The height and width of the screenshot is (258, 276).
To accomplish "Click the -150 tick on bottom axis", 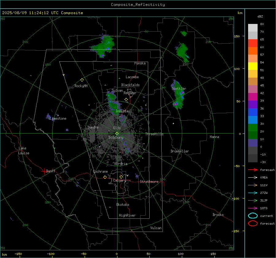I will tap(18, 254).
